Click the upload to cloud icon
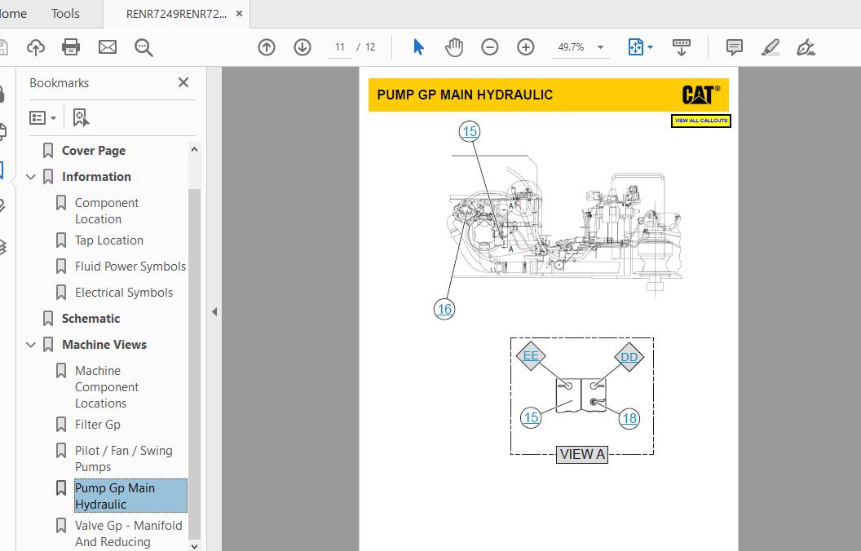The height and width of the screenshot is (551, 861). [x=36, y=47]
